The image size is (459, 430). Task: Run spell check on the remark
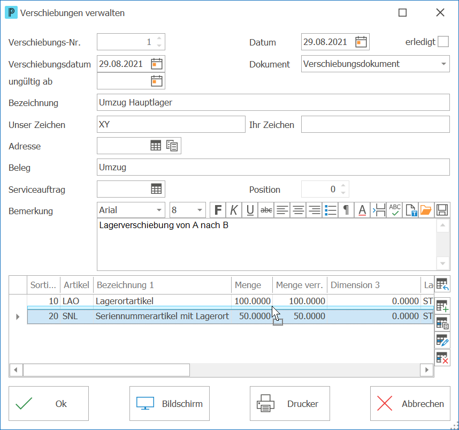(395, 210)
